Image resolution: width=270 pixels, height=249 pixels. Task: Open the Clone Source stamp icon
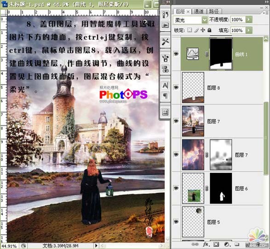[165, 69]
